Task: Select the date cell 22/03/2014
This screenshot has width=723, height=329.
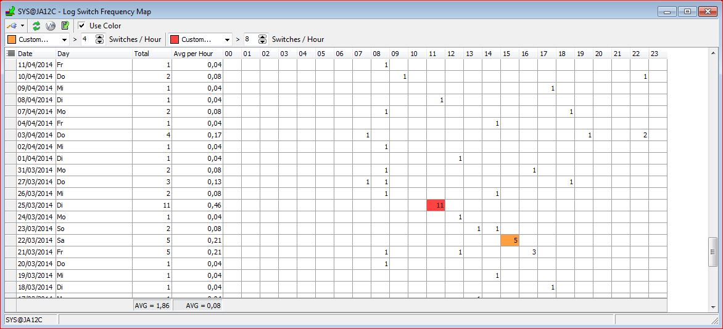Action: click(36, 240)
